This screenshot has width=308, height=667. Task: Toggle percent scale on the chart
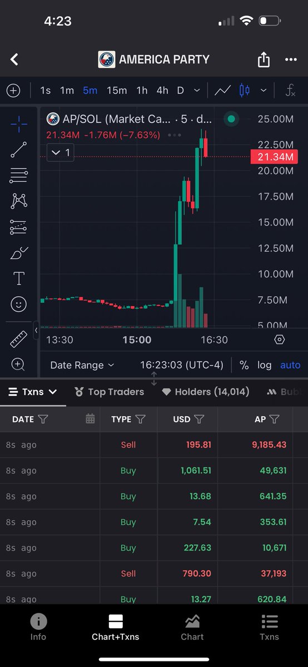click(244, 365)
